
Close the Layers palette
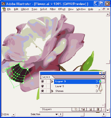[103, 73]
